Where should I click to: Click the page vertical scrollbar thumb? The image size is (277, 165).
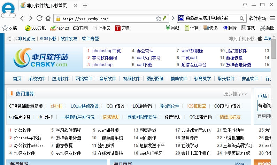point(274,49)
